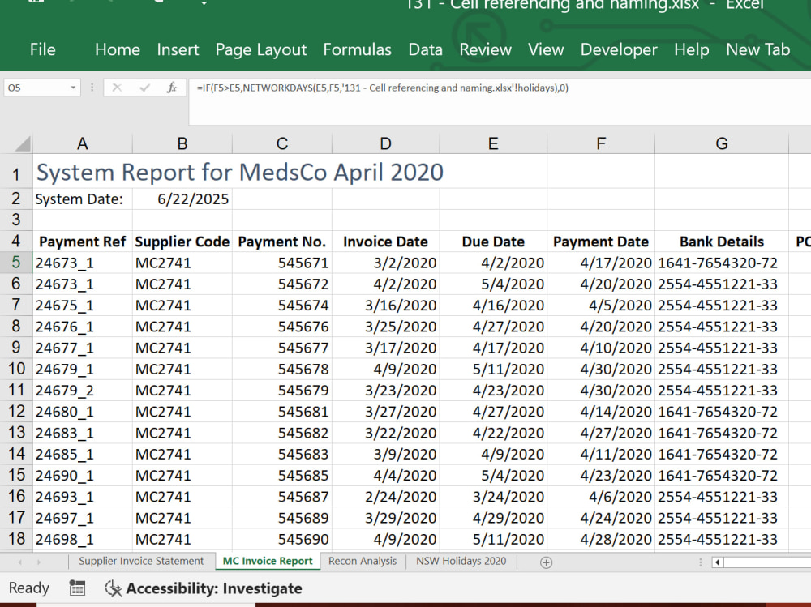Screen dimensions: 811x607
Task: Select column B header
Action: click(x=182, y=143)
